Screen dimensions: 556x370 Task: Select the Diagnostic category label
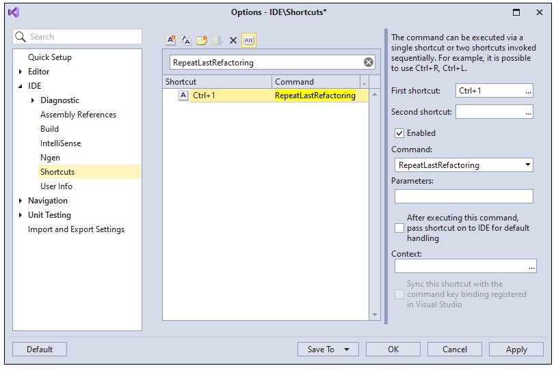pyautogui.click(x=59, y=100)
